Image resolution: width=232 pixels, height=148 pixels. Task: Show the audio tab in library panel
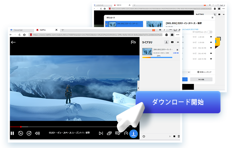(x=178, y=42)
